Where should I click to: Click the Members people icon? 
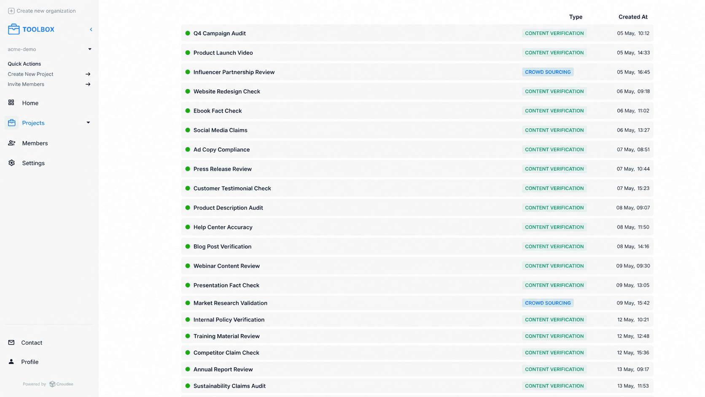point(12,143)
